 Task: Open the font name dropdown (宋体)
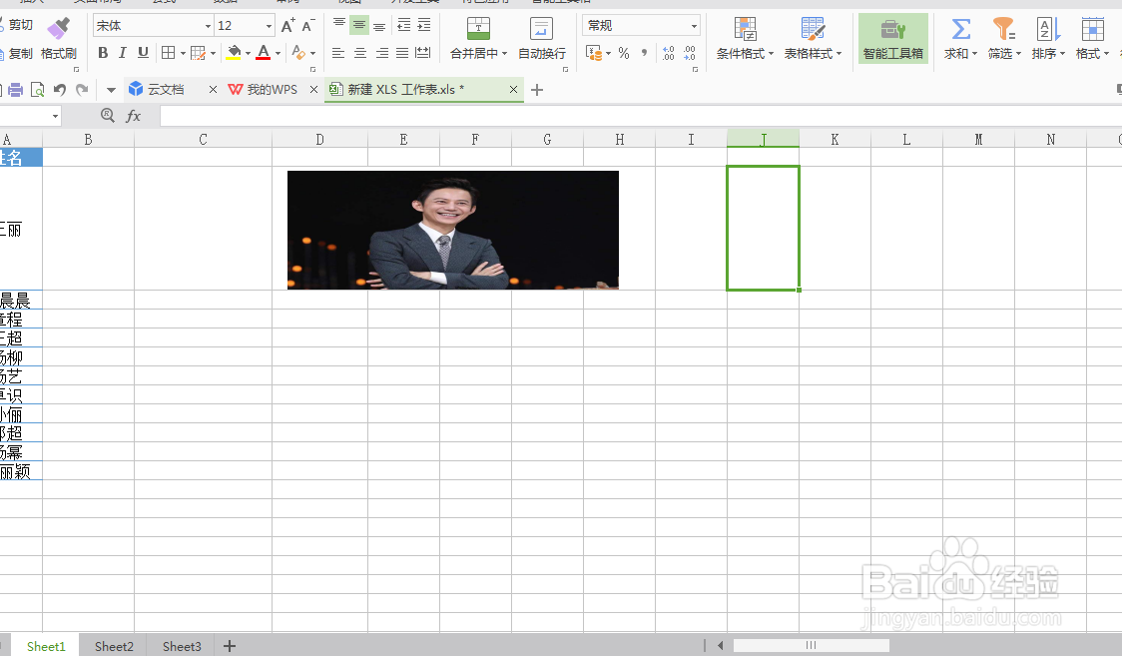point(209,26)
